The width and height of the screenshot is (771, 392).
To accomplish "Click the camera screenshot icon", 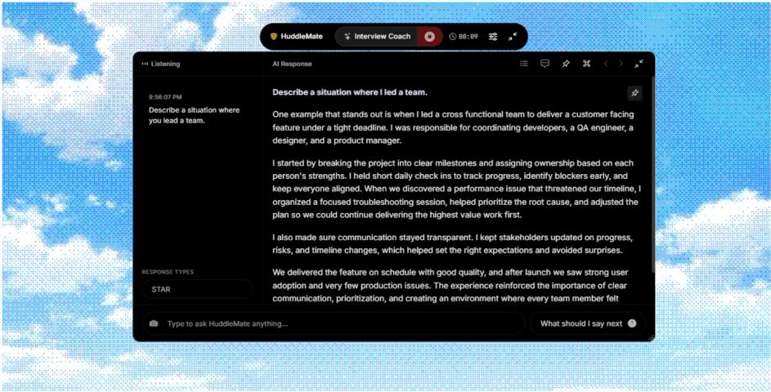I will tap(154, 323).
